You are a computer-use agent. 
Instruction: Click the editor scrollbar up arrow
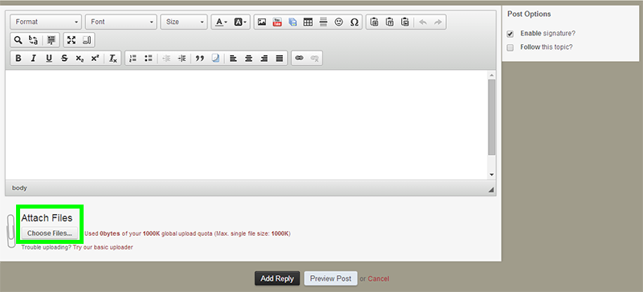coord(492,75)
